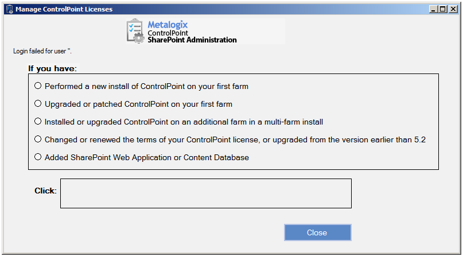Click the "SharePoint Administration" banner text
This screenshot has height=256, width=463.
tap(192, 40)
